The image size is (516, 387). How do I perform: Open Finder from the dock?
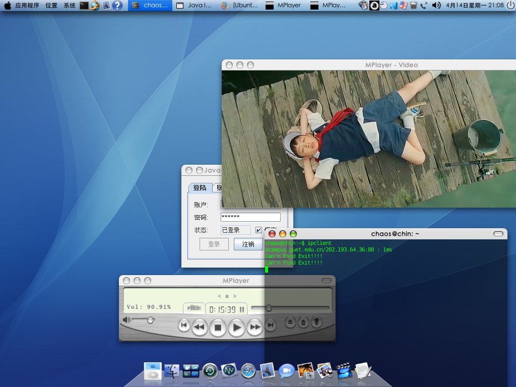click(x=172, y=371)
